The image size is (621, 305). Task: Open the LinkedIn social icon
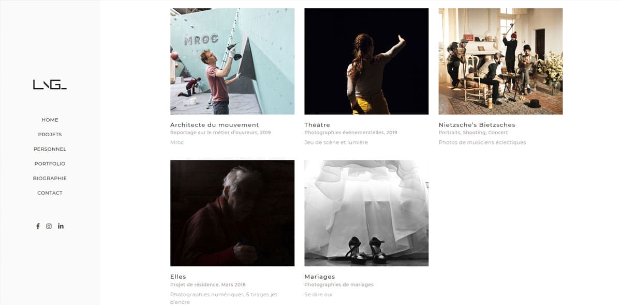61,226
